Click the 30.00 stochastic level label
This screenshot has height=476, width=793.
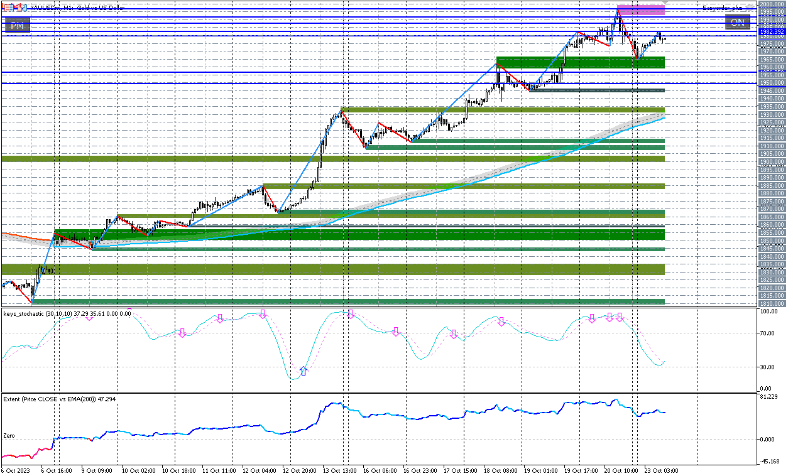(x=767, y=367)
